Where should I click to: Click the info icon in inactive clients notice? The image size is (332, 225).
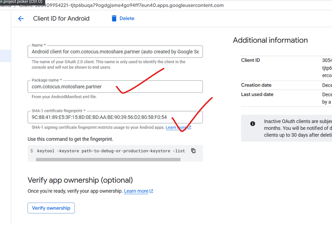click(x=253, y=123)
